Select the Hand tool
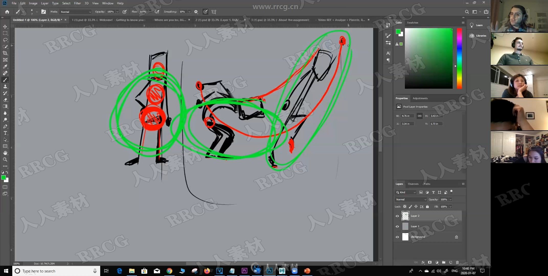The image size is (548, 276). 5,153
